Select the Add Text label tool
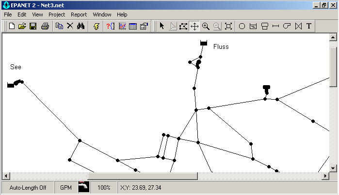 click(x=309, y=26)
